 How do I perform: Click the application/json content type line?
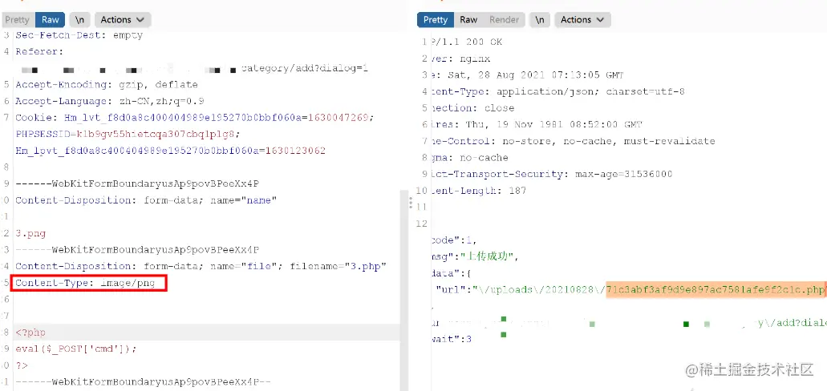(x=557, y=91)
